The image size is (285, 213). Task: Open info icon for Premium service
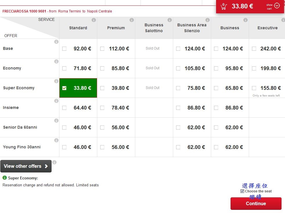[132, 20]
